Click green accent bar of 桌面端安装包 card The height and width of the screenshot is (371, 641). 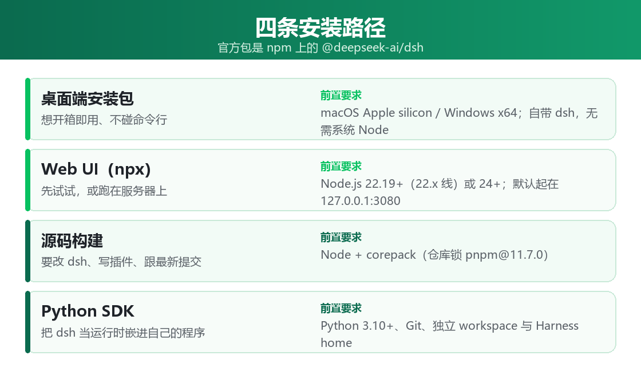[28, 109]
